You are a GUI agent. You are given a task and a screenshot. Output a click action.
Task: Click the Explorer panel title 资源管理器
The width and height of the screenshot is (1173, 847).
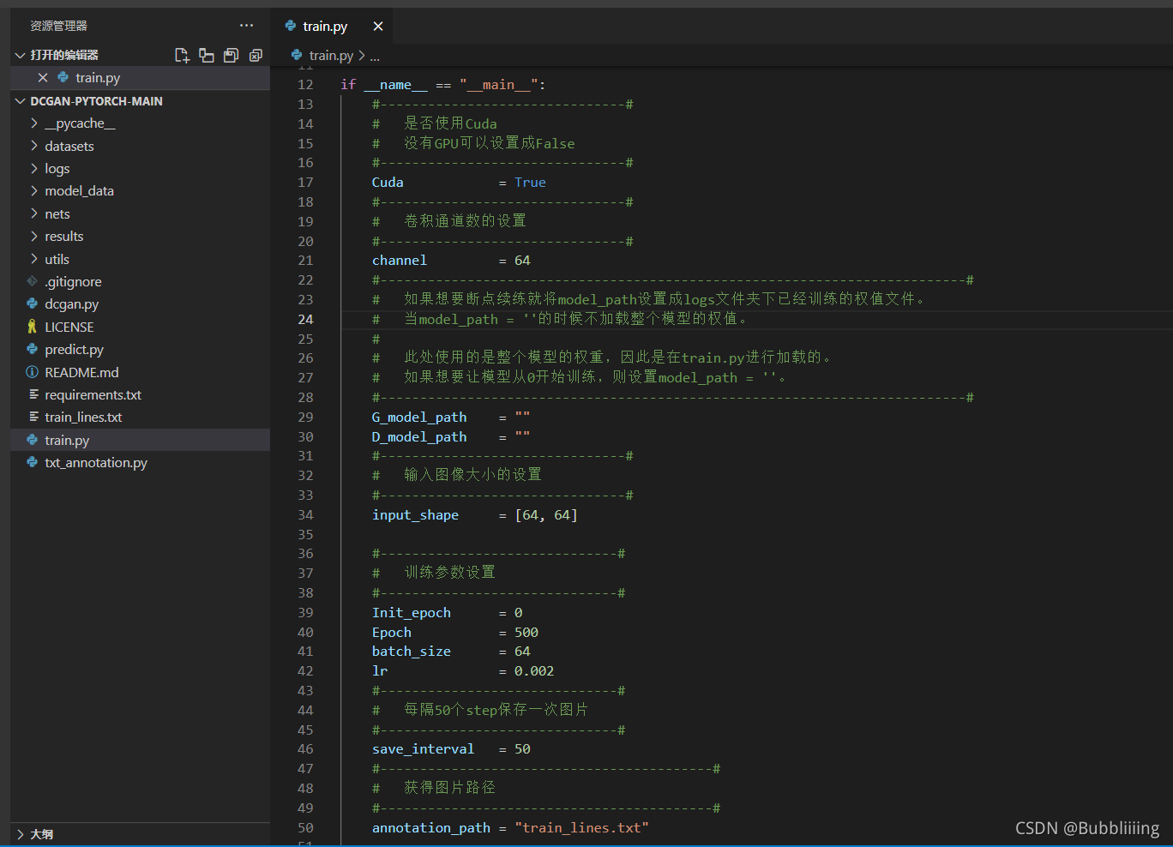click(x=58, y=26)
